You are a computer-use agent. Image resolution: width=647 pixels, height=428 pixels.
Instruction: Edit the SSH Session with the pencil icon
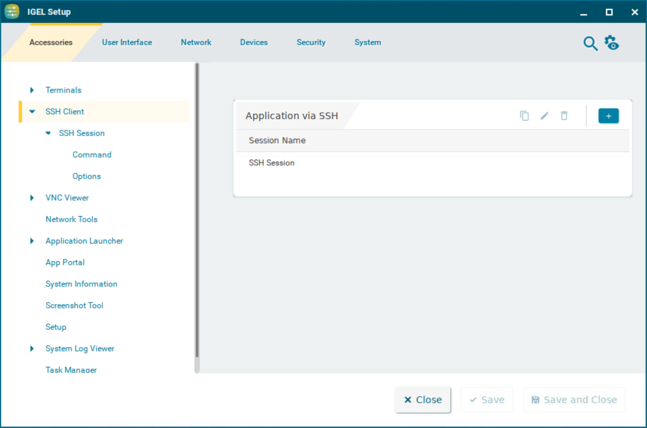click(x=544, y=115)
